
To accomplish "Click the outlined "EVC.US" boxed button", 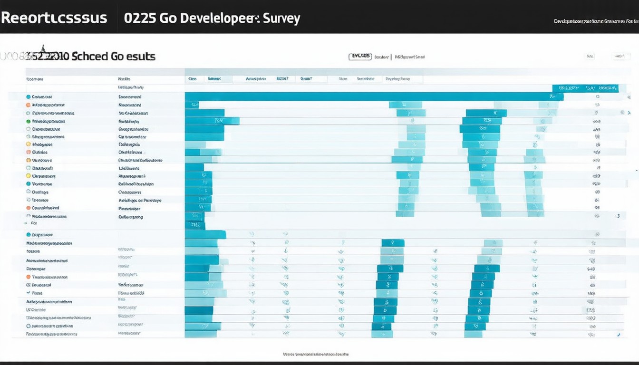I will pyautogui.click(x=359, y=57).
